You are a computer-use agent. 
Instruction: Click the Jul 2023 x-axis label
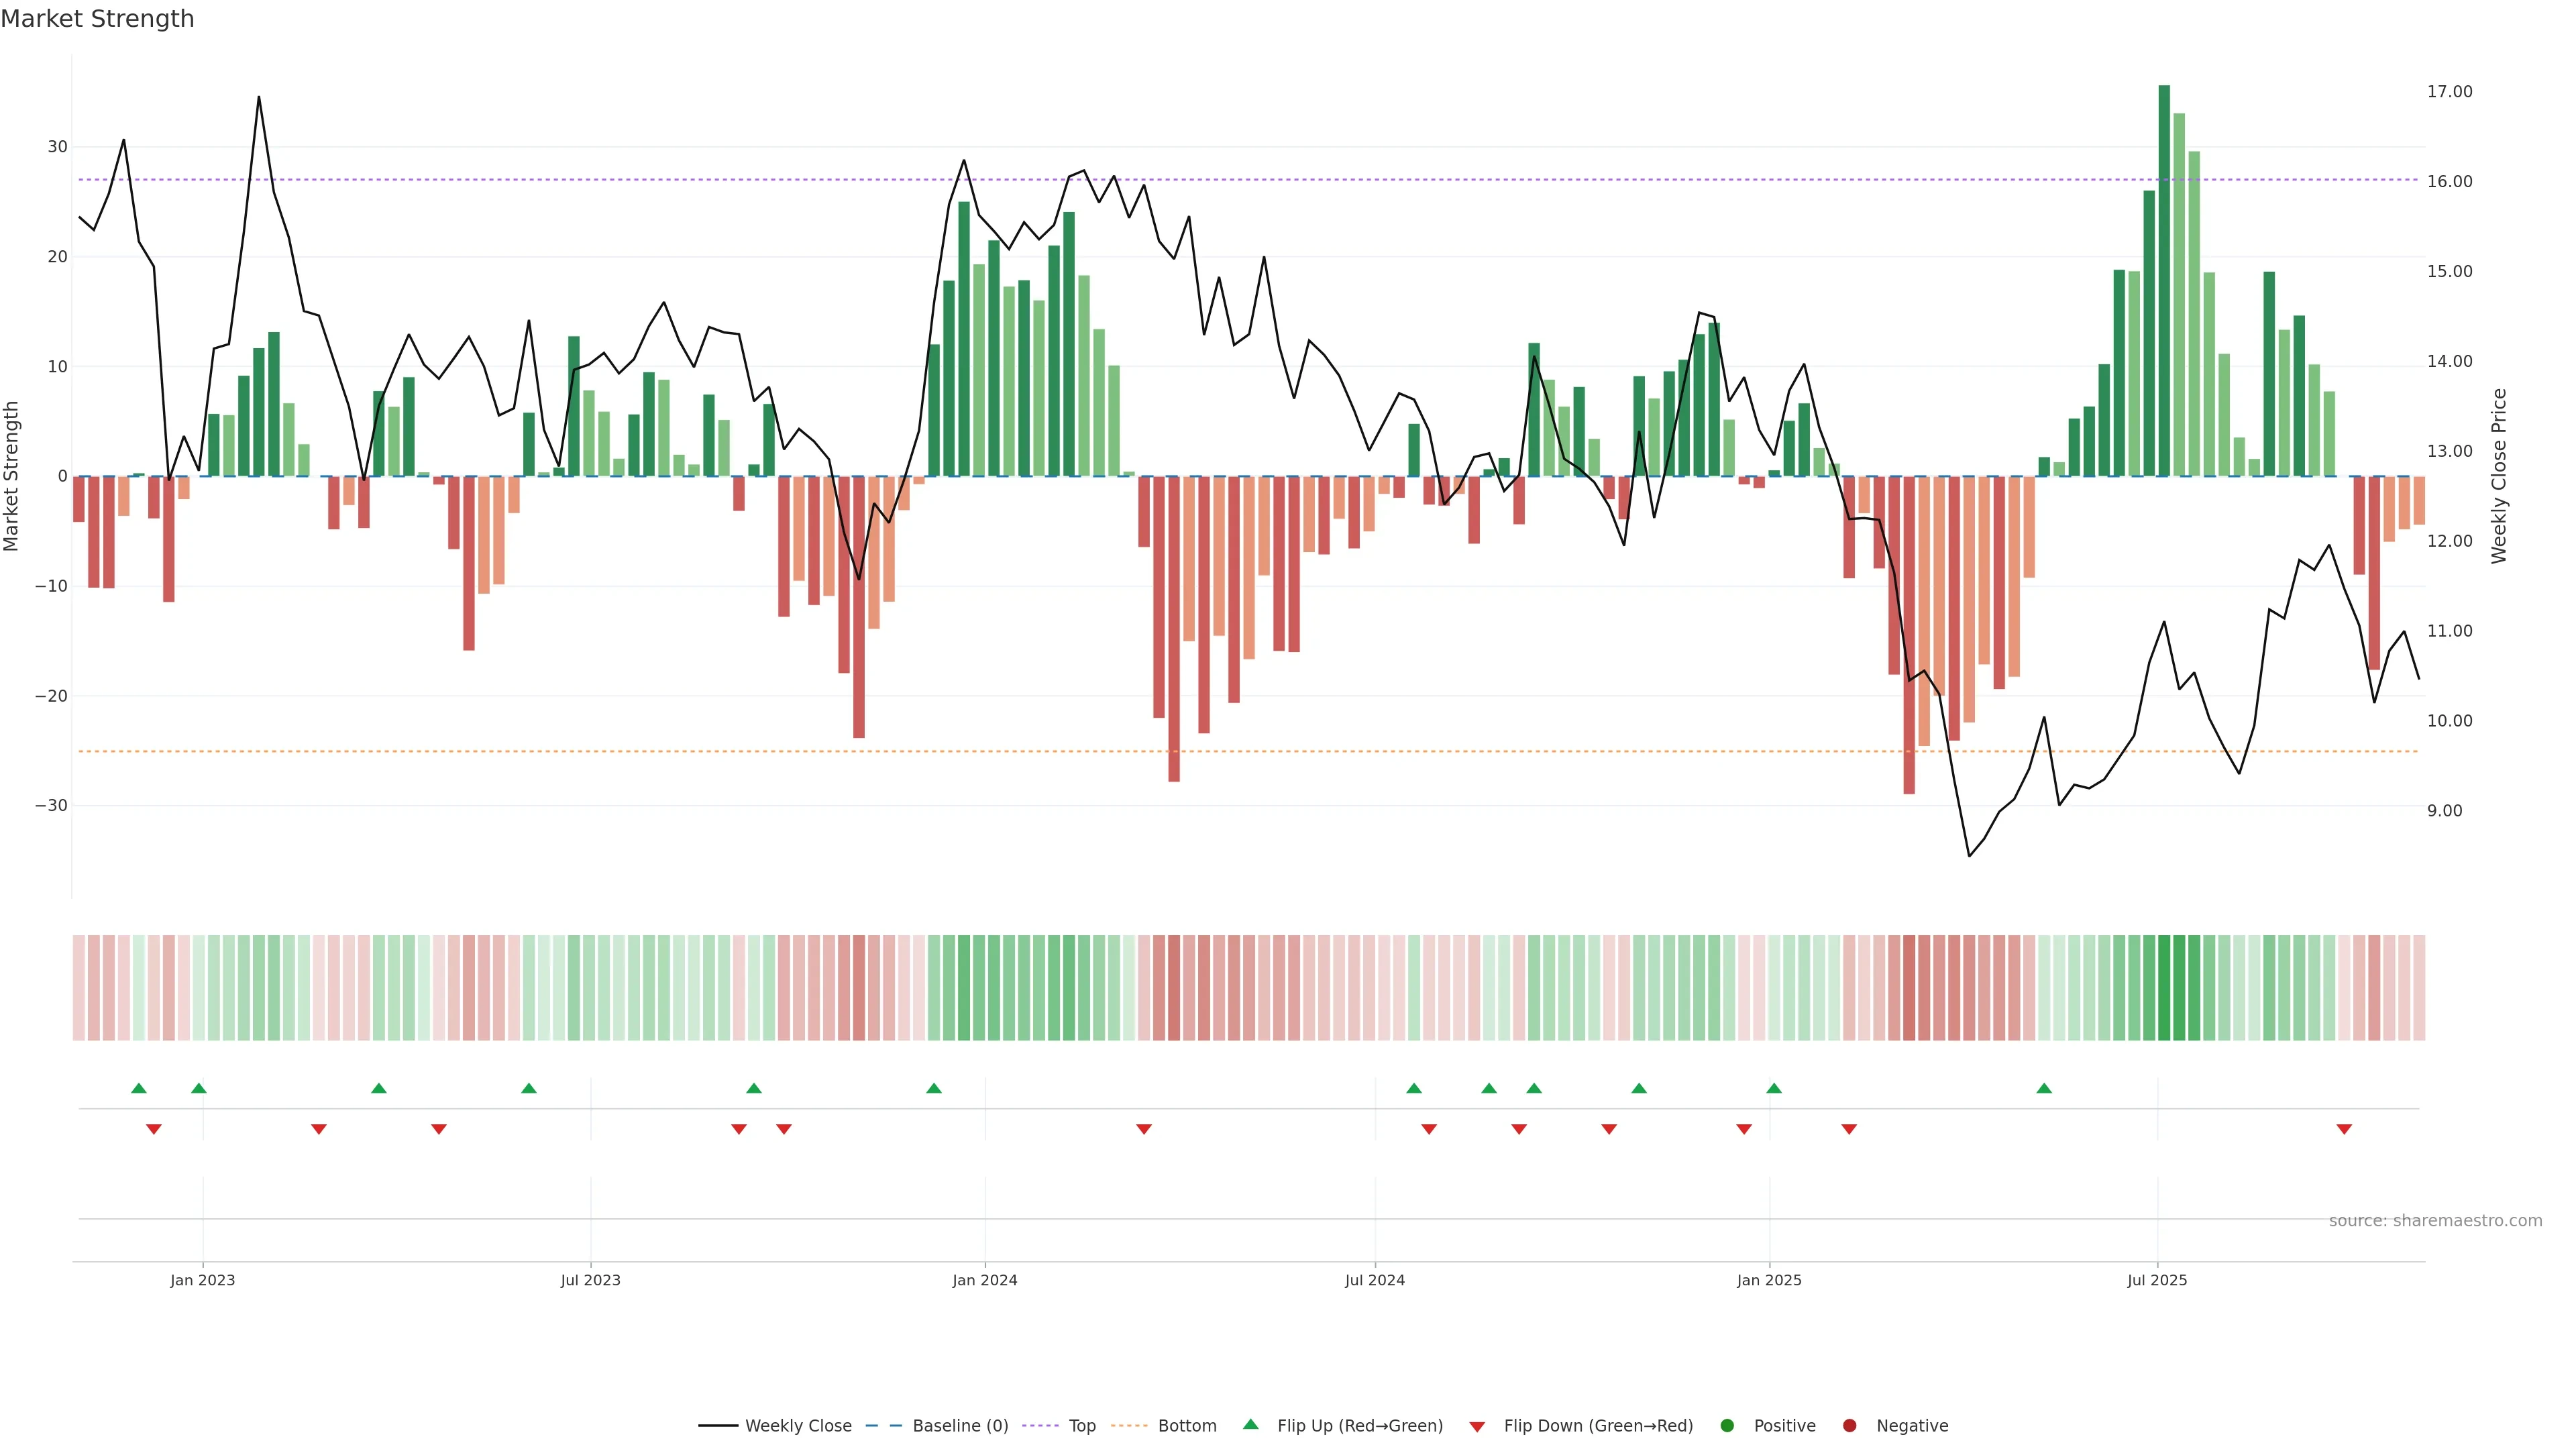[590, 1280]
